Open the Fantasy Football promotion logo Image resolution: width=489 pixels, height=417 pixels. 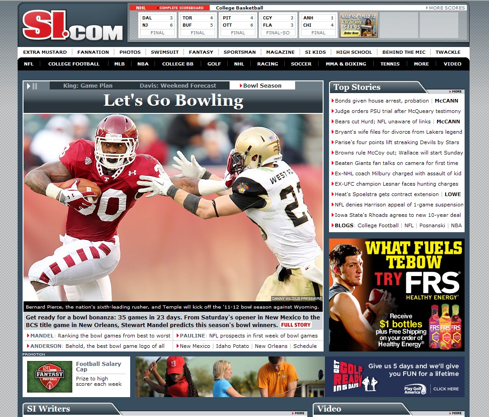[50, 376]
